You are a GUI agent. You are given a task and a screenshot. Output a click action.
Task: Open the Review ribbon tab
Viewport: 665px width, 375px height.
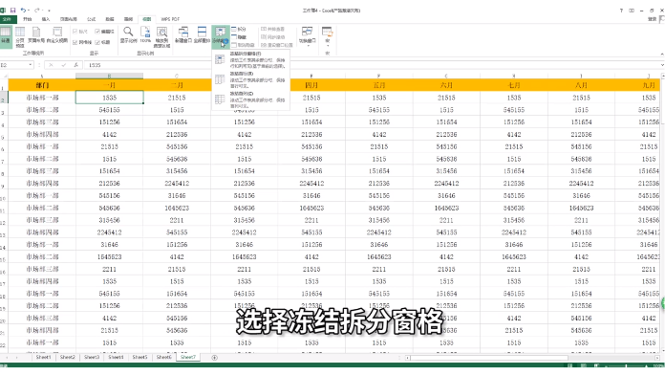128,19
